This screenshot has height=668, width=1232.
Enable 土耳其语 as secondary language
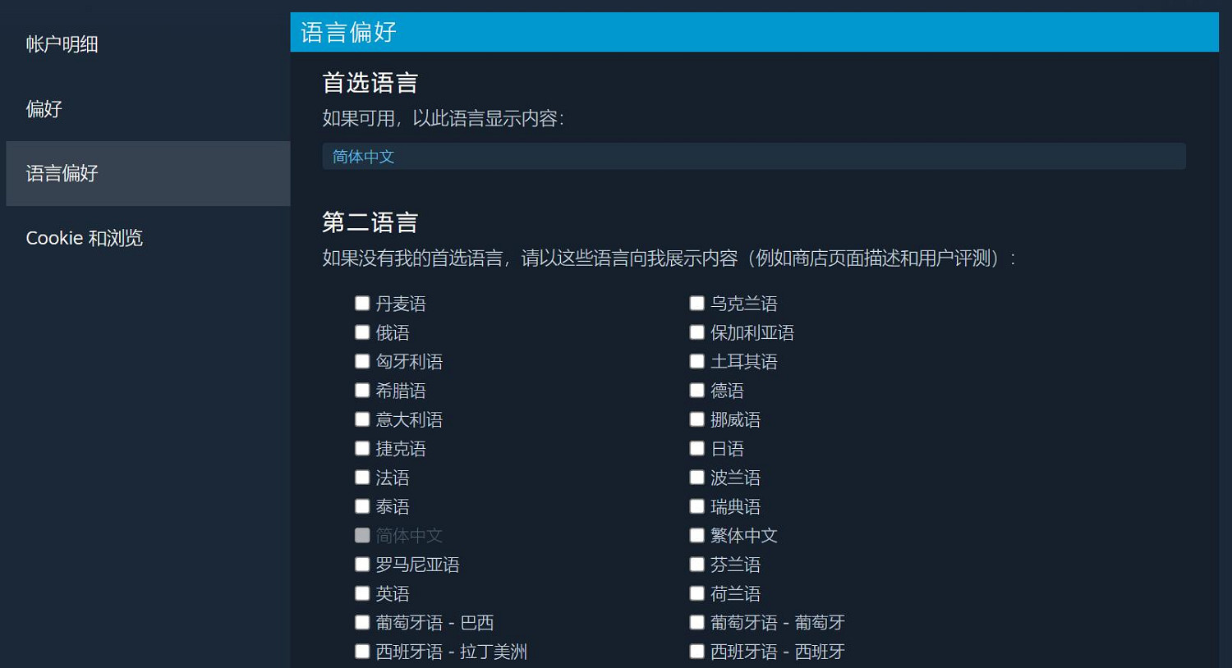696,361
